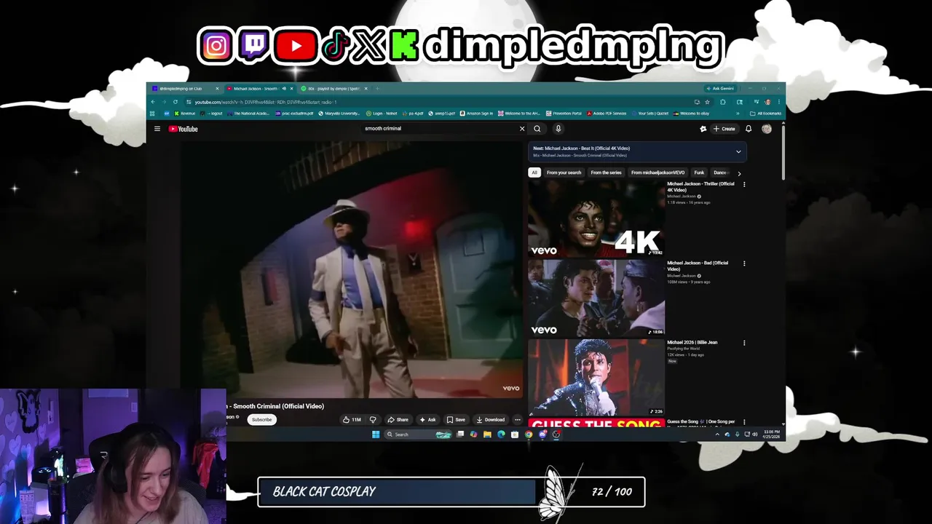The image size is (932, 524).
Task: Download the video
Action: tap(490, 419)
